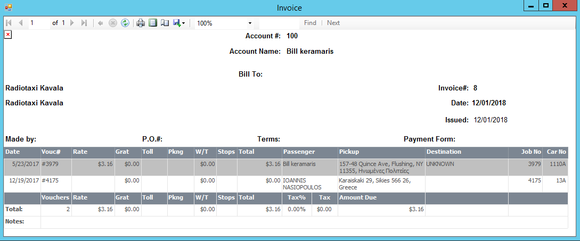The image size is (580, 241).
Task: Close the Invoice window
Action: (x=565, y=5)
